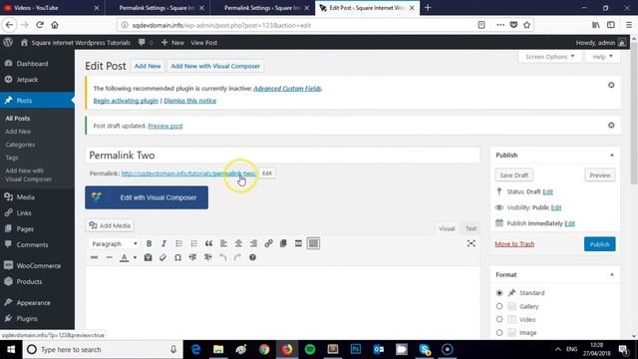Select the Gallery post format

pyautogui.click(x=499, y=306)
